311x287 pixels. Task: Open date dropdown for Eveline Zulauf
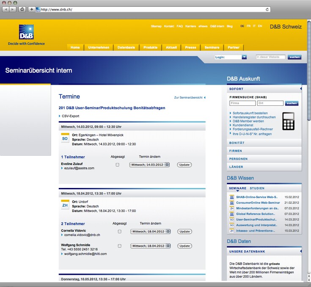pos(149,165)
